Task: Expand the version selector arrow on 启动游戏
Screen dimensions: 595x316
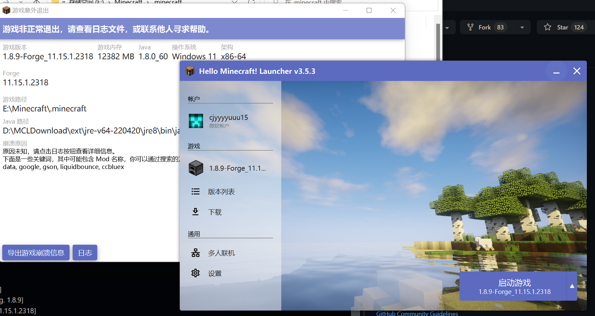Action: [x=571, y=286]
